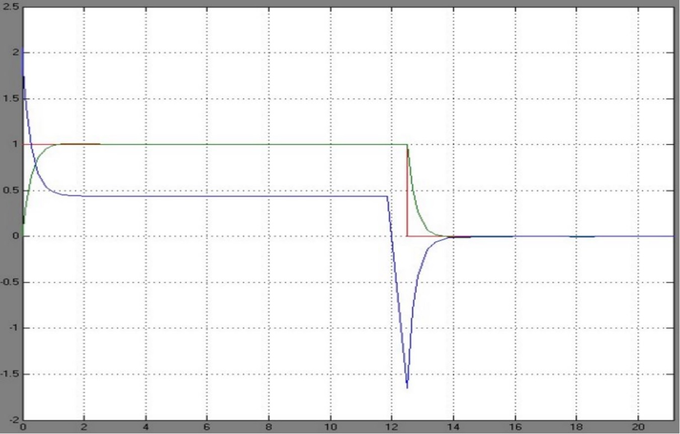Click the y-axis label -1.5

tap(10, 374)
